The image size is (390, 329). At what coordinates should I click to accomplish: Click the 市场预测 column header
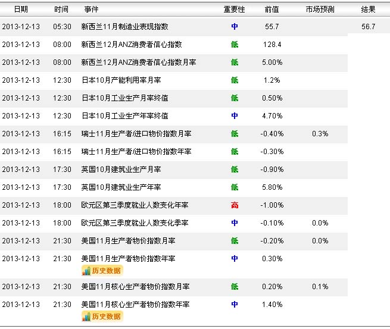[320, 10]
